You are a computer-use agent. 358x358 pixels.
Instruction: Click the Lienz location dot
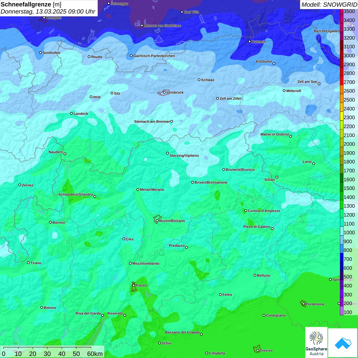(314, 164)
